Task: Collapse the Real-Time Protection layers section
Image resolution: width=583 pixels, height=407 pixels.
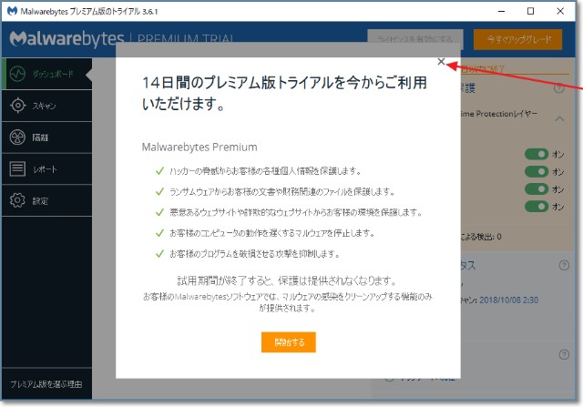Action: pyautogui.click(x=559, y=117)
